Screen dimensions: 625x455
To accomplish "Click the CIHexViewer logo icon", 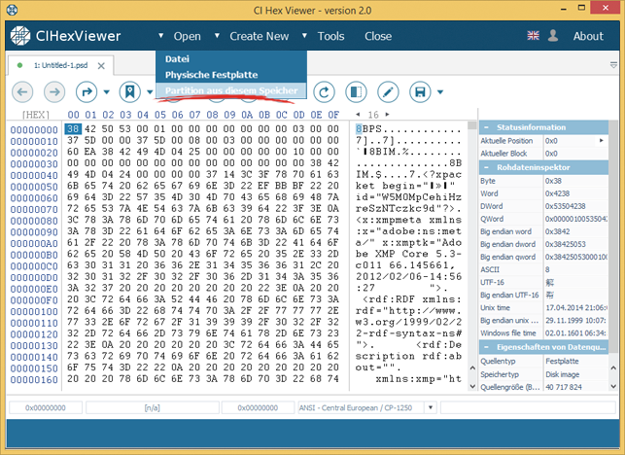I will [x=20, y=36].
